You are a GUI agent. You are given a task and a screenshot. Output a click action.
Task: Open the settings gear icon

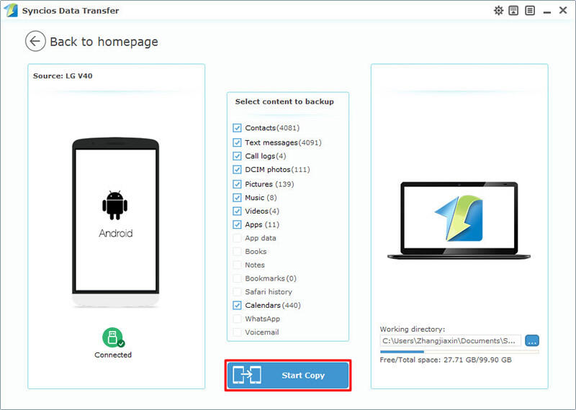(x=498, y=10)
